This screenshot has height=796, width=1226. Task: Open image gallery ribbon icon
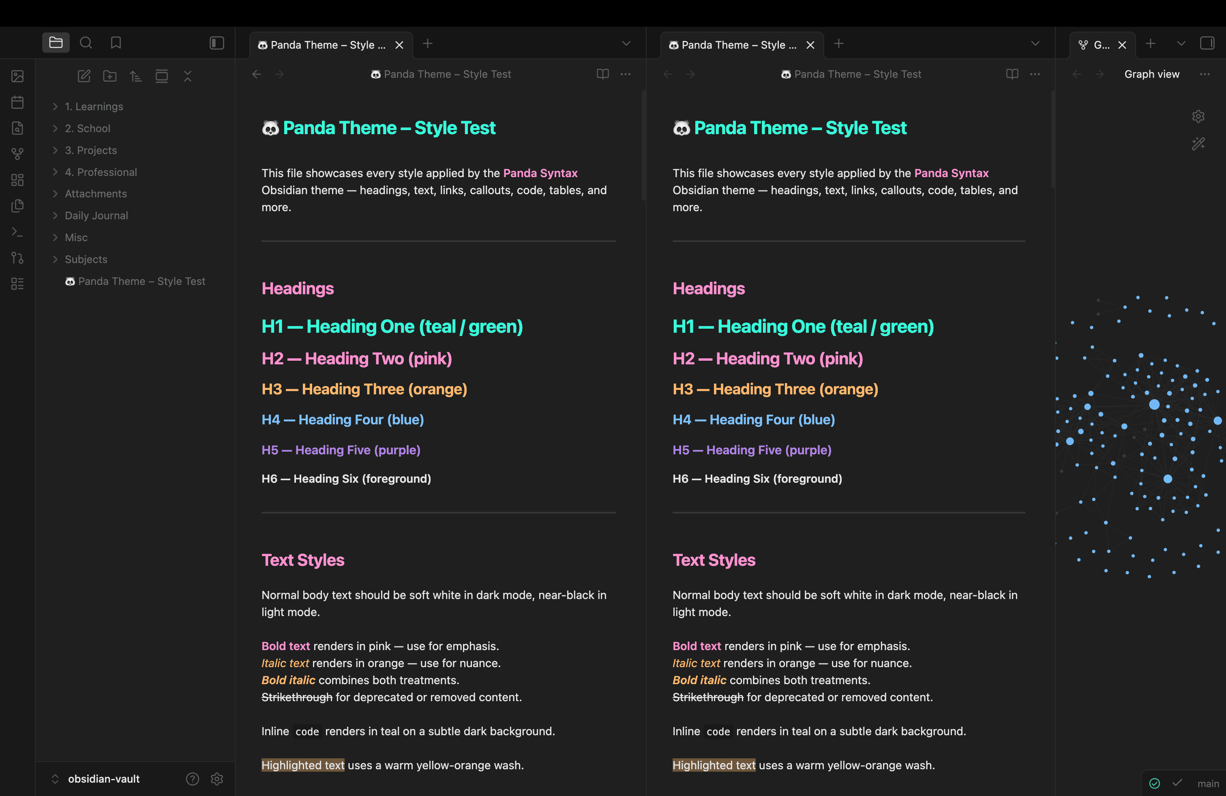point(17,76)
